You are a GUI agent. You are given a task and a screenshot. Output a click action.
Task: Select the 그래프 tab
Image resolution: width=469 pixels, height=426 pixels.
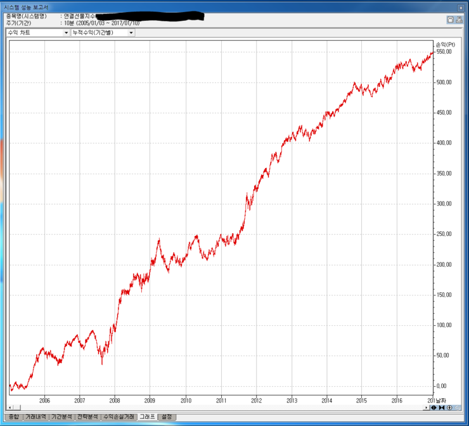click(148, 416)
